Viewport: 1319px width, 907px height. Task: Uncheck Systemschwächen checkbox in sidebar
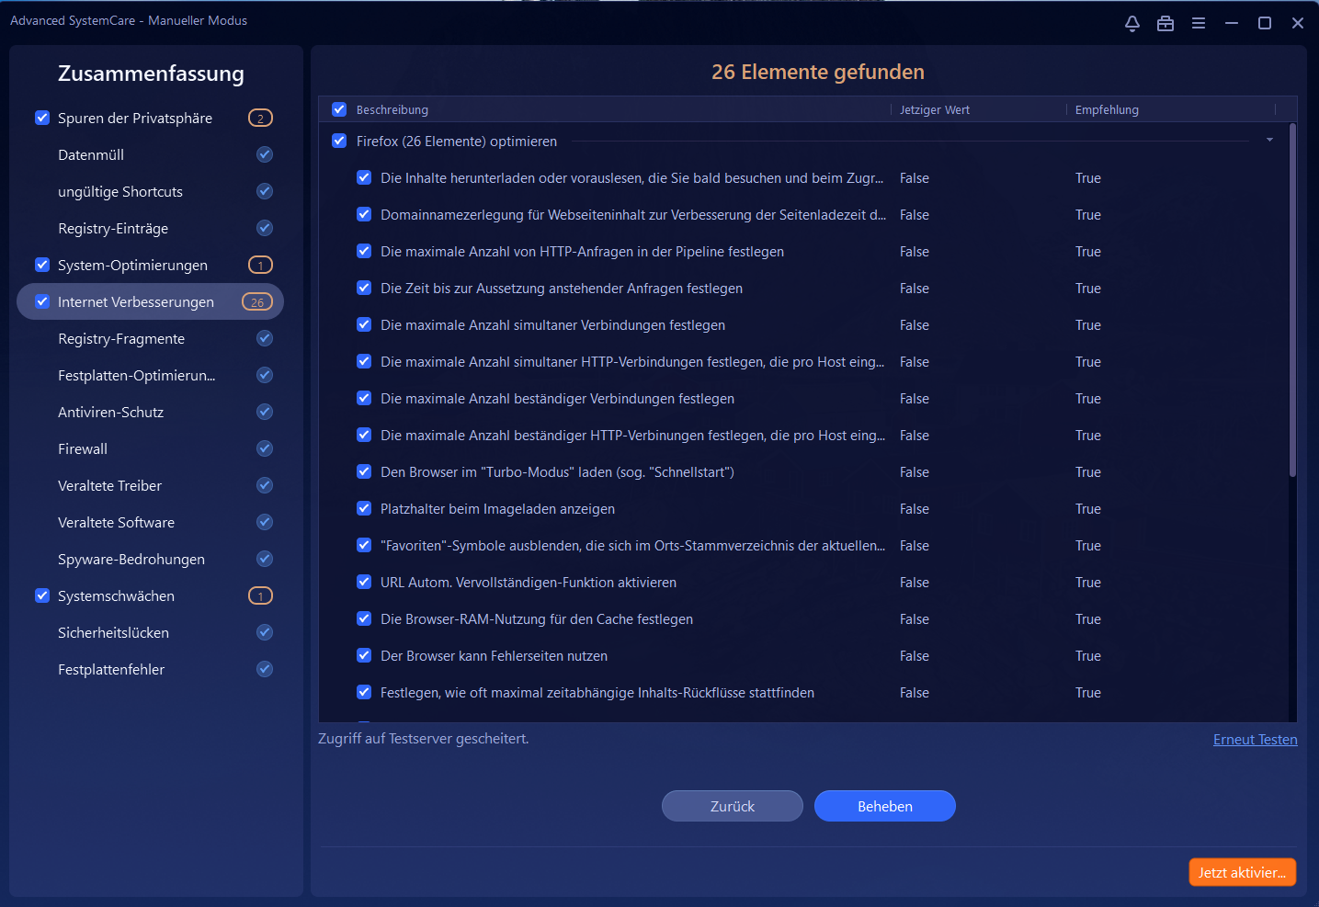click(42, 595)
